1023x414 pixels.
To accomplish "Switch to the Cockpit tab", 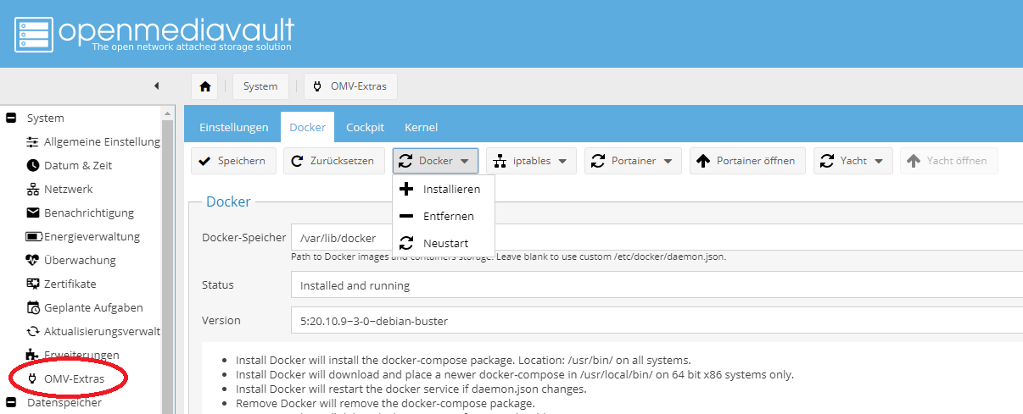I will [x=366, y=127].
